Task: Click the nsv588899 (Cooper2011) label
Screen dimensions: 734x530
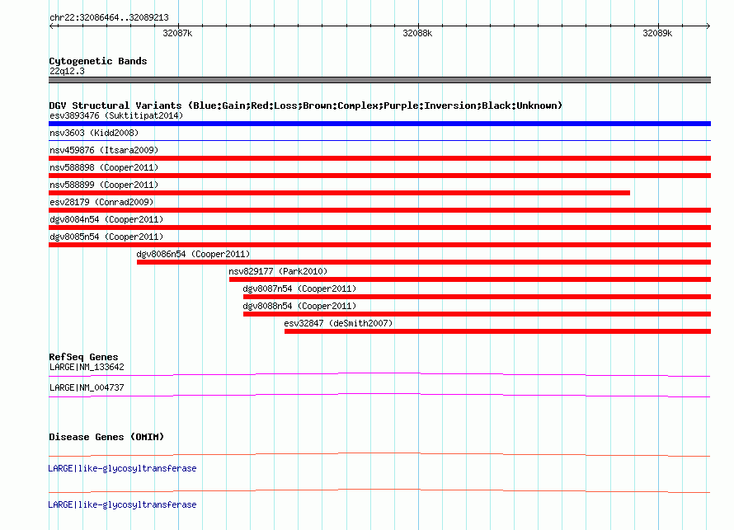Action: [104, 185]
